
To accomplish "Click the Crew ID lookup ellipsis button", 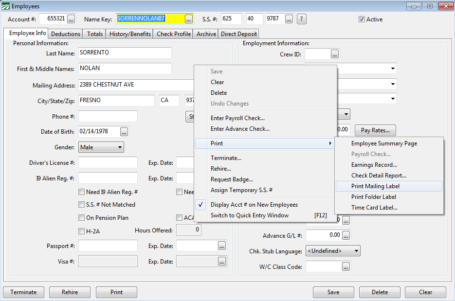I will tap(334, 54).
